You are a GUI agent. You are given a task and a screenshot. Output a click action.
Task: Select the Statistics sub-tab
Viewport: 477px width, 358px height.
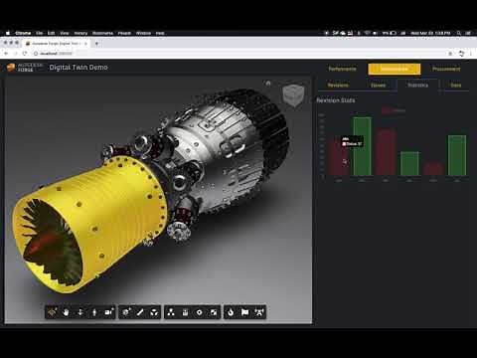pos(417,86)
